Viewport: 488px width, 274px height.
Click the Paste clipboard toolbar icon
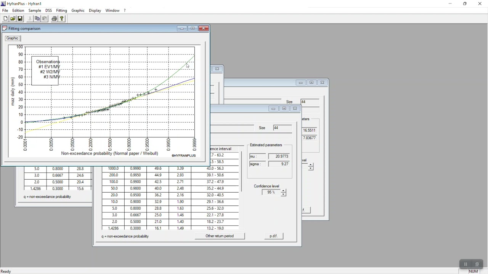[x=45, y=19]
